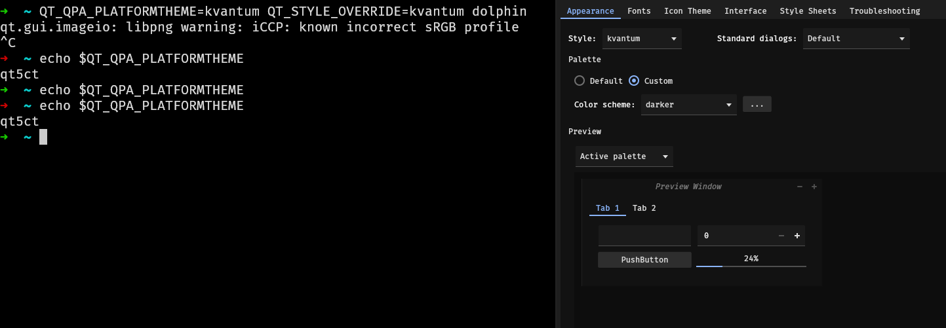946x328 pixels.
Task: Click the color scheme ellipsis button
Action: point(757,105)
